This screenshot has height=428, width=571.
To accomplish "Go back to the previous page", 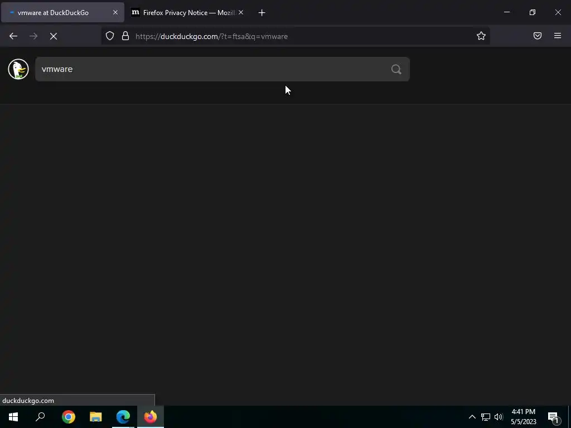I will click(13, 36).
